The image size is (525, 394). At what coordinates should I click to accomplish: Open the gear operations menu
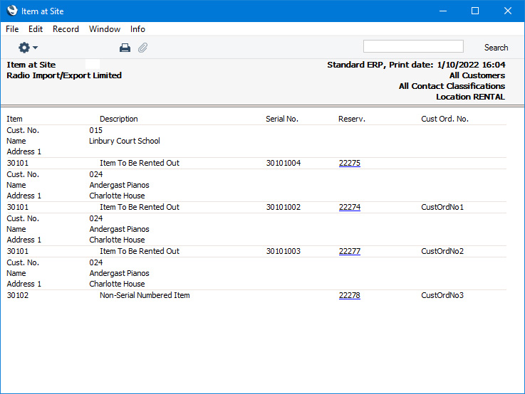28,48
